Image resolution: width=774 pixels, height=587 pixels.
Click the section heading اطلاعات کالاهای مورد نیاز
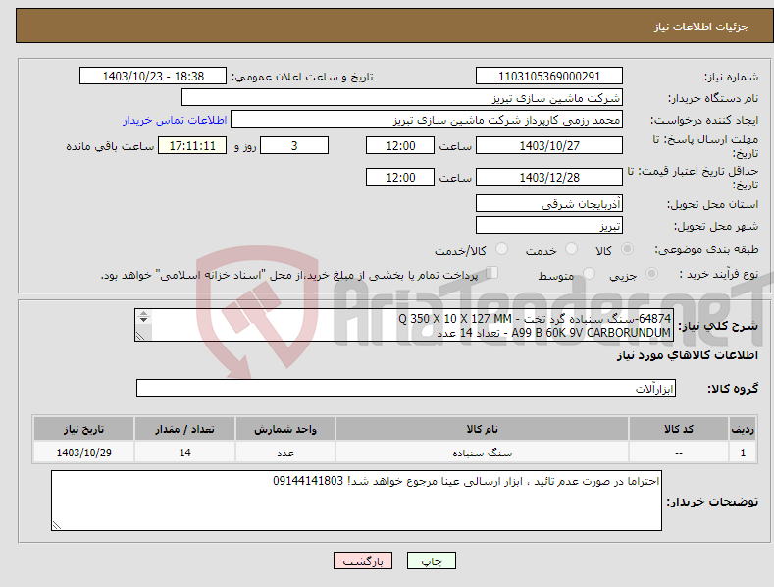(x=687, y=355)
